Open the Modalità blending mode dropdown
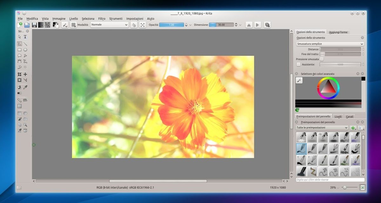This screenshot has height=203, width=381. [x=109, y=25]
